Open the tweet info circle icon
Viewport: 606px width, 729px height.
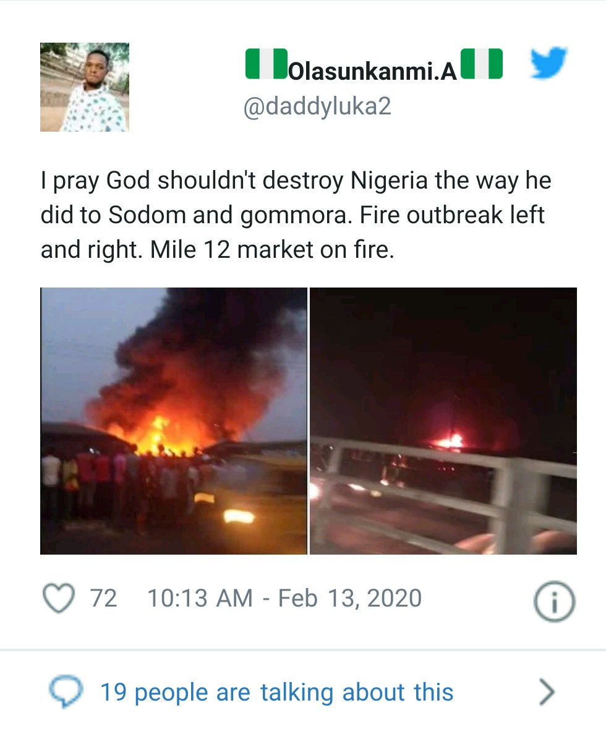(553, 601)
